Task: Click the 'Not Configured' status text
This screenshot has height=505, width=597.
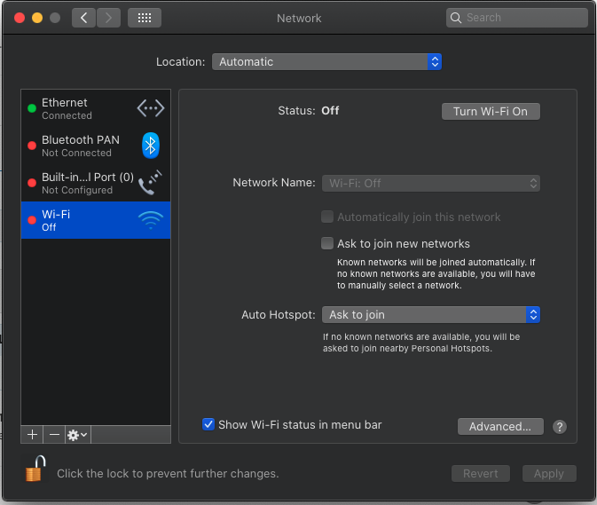Action: (x=77, y=190)
